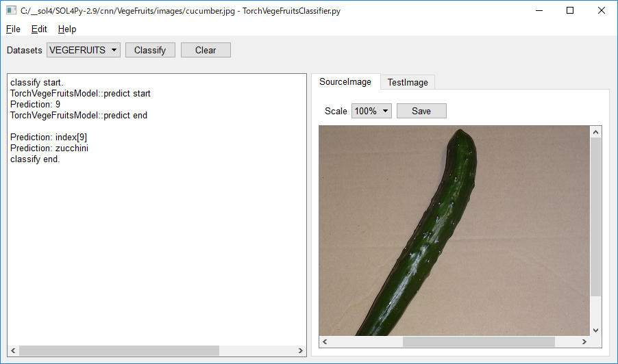Run the Classify button

click(x=150, y=50)
